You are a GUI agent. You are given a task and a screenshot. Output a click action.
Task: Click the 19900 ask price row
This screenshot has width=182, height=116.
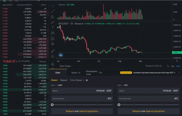(x=24, y=57)
